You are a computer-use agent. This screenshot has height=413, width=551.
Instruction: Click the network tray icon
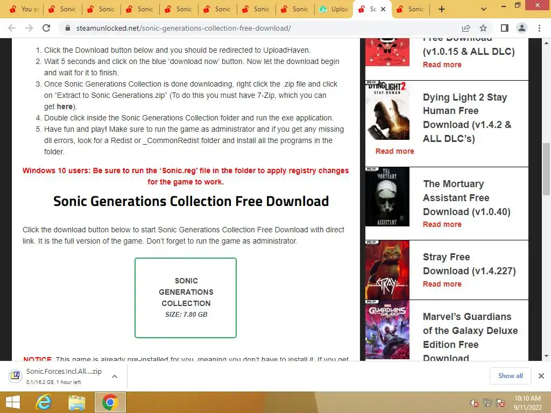tap(488, 403)
